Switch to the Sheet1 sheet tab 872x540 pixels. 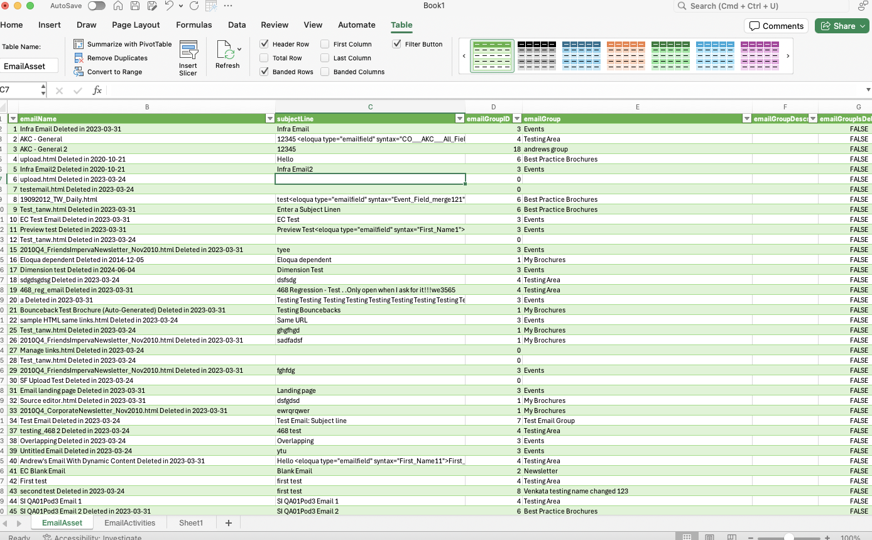[191, 523]
